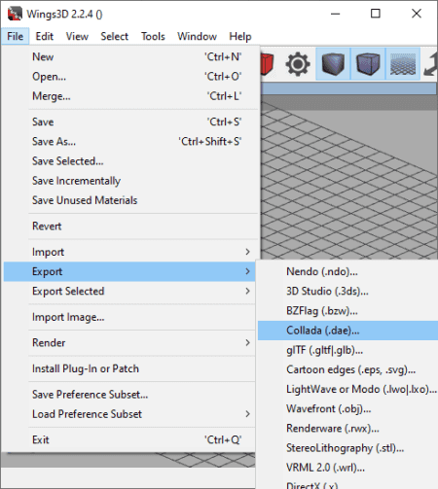Choose New from the File menu

coord(129,56)
